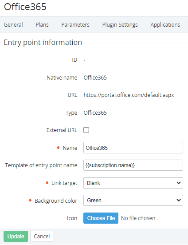The height and width of the screenshot is (245, 188).
Task: Click the Background color chevron arrow
Action: pyautogui.click(x=179, y=200)
